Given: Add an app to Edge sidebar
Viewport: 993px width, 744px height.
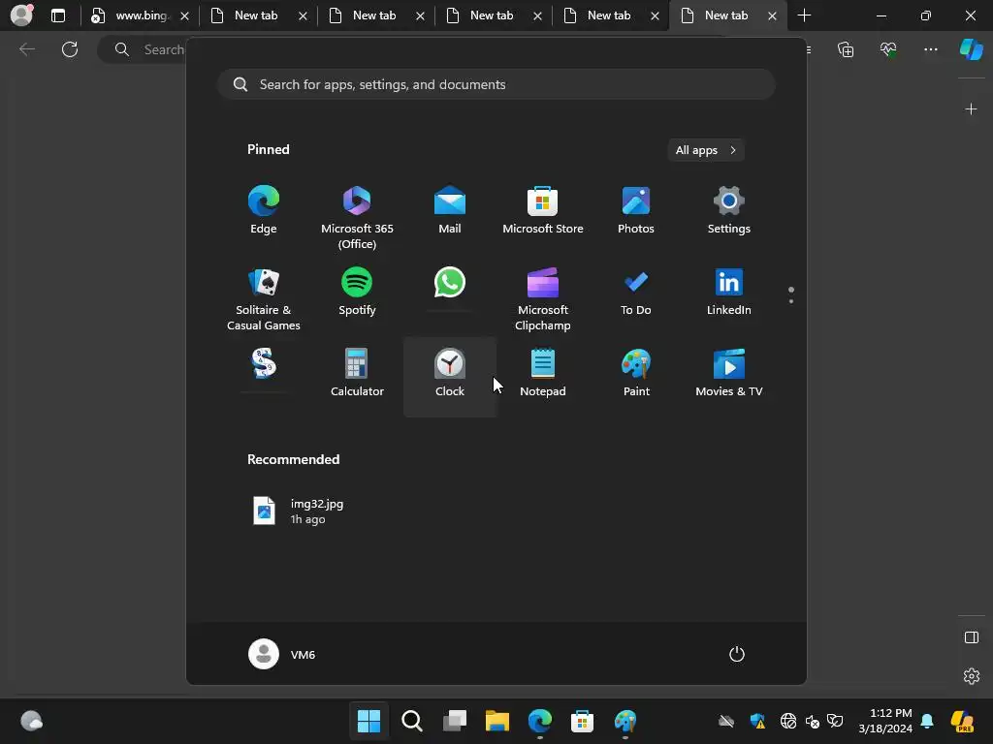Looking at the screenshot, I should tap(971, 109).
